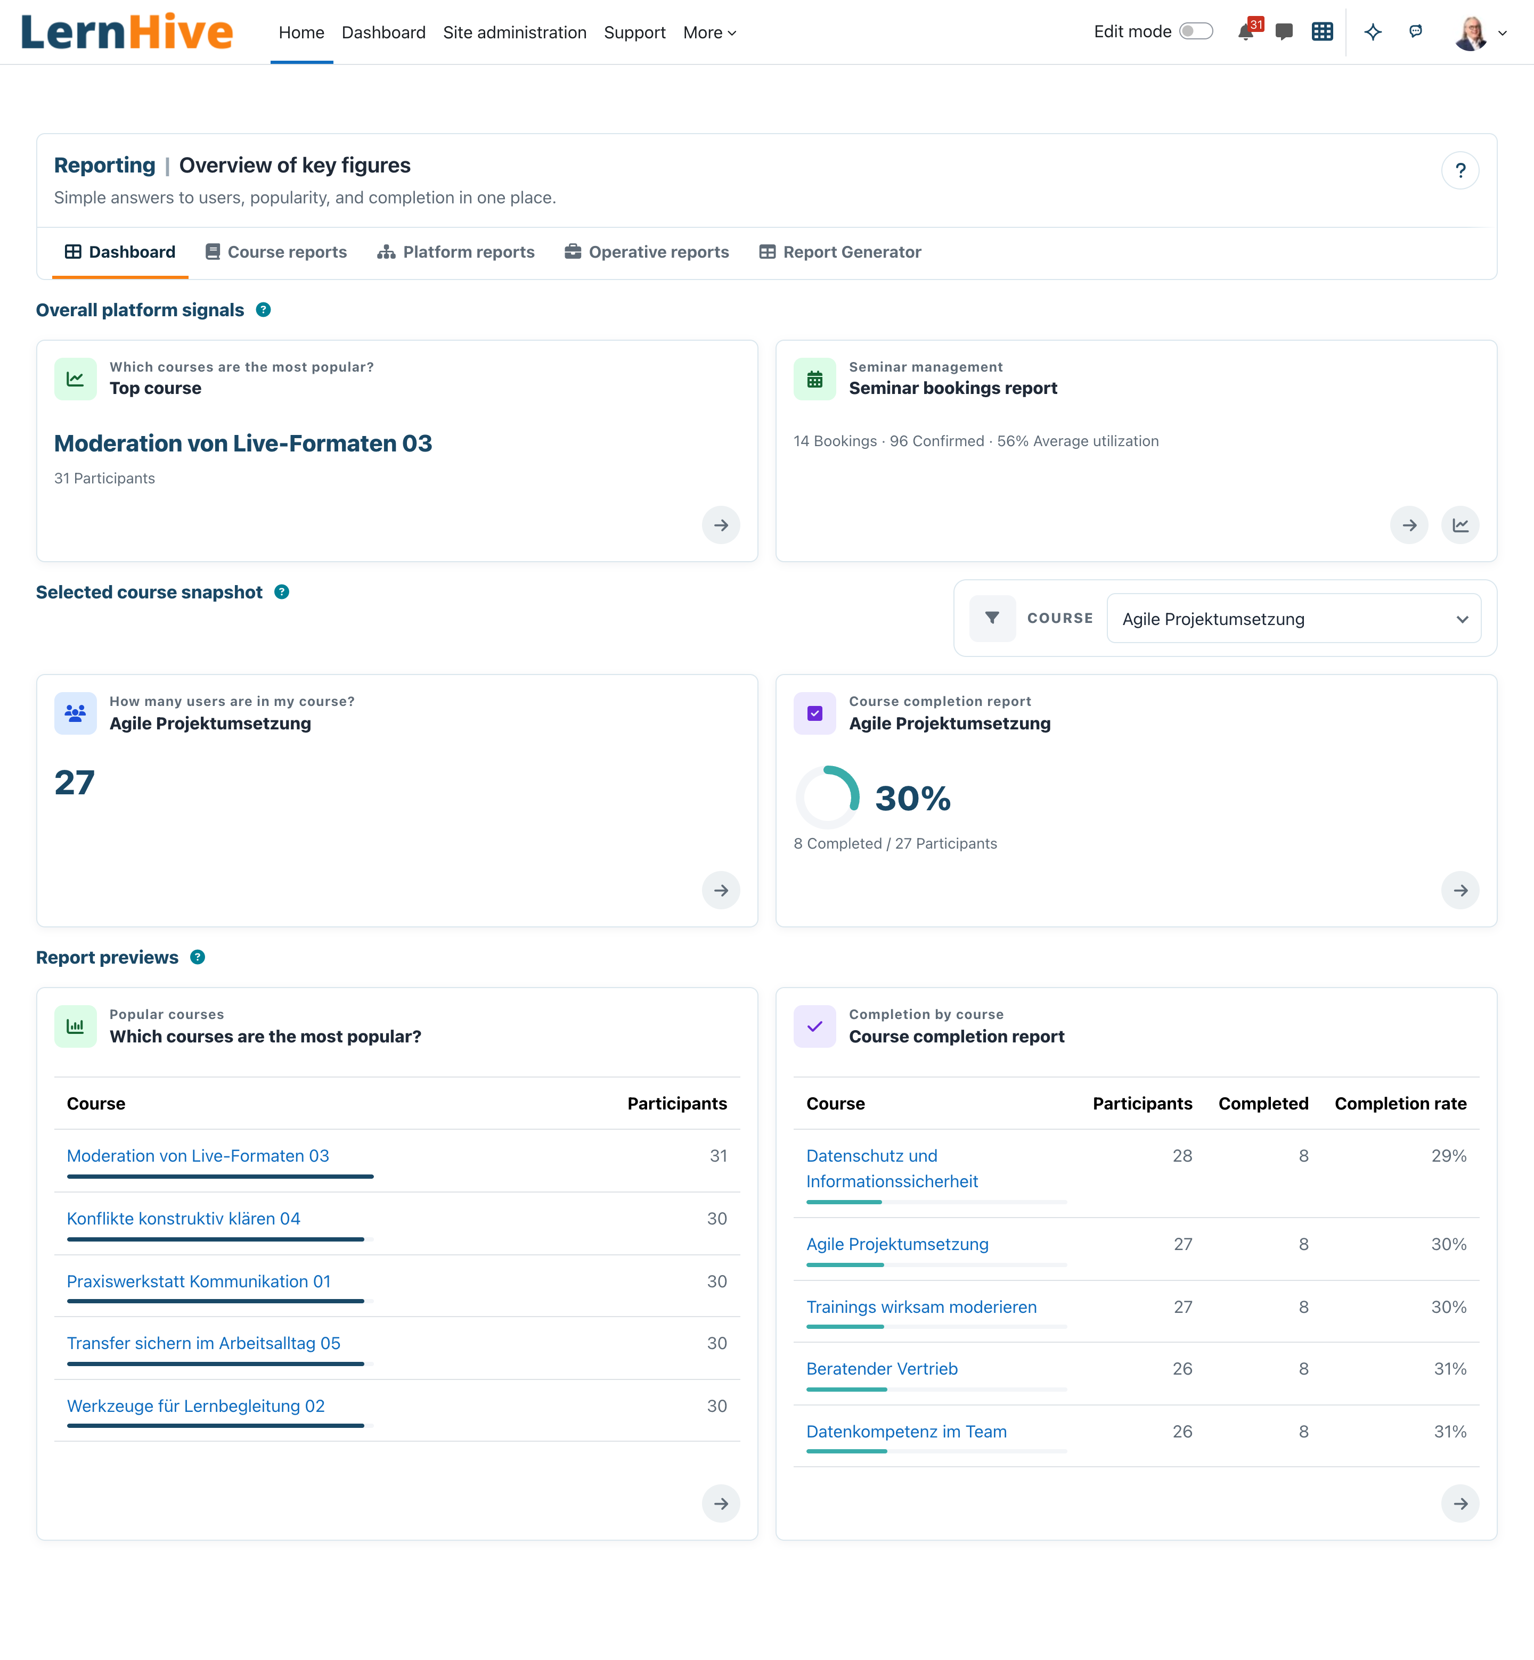
Task: Open Dashboard in top navigation
Action: 383,32
